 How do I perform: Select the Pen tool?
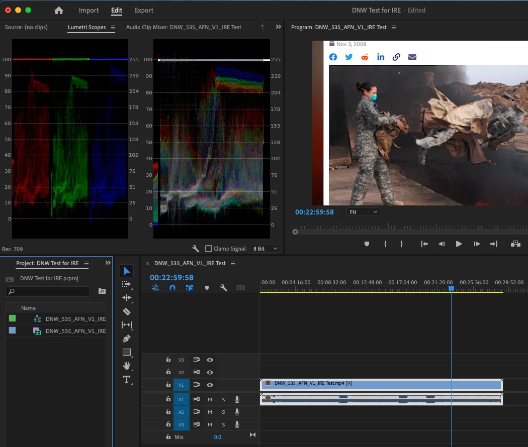click(127, 339)
